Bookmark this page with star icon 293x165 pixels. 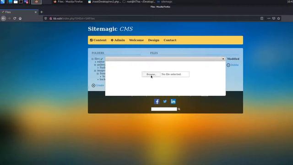(x=279, y=18)
